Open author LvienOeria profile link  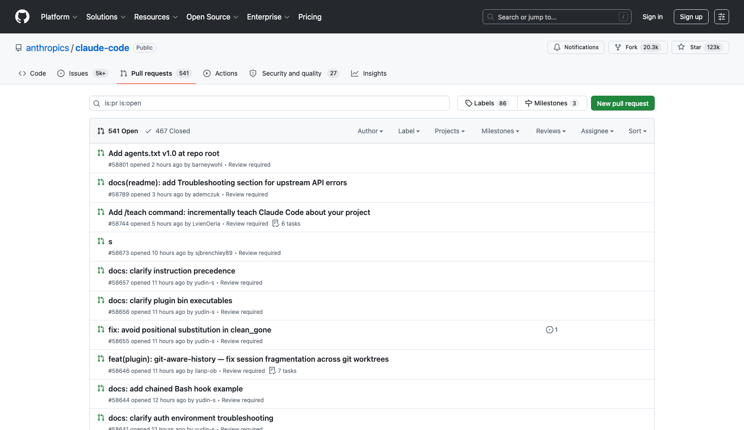point(206,224)
